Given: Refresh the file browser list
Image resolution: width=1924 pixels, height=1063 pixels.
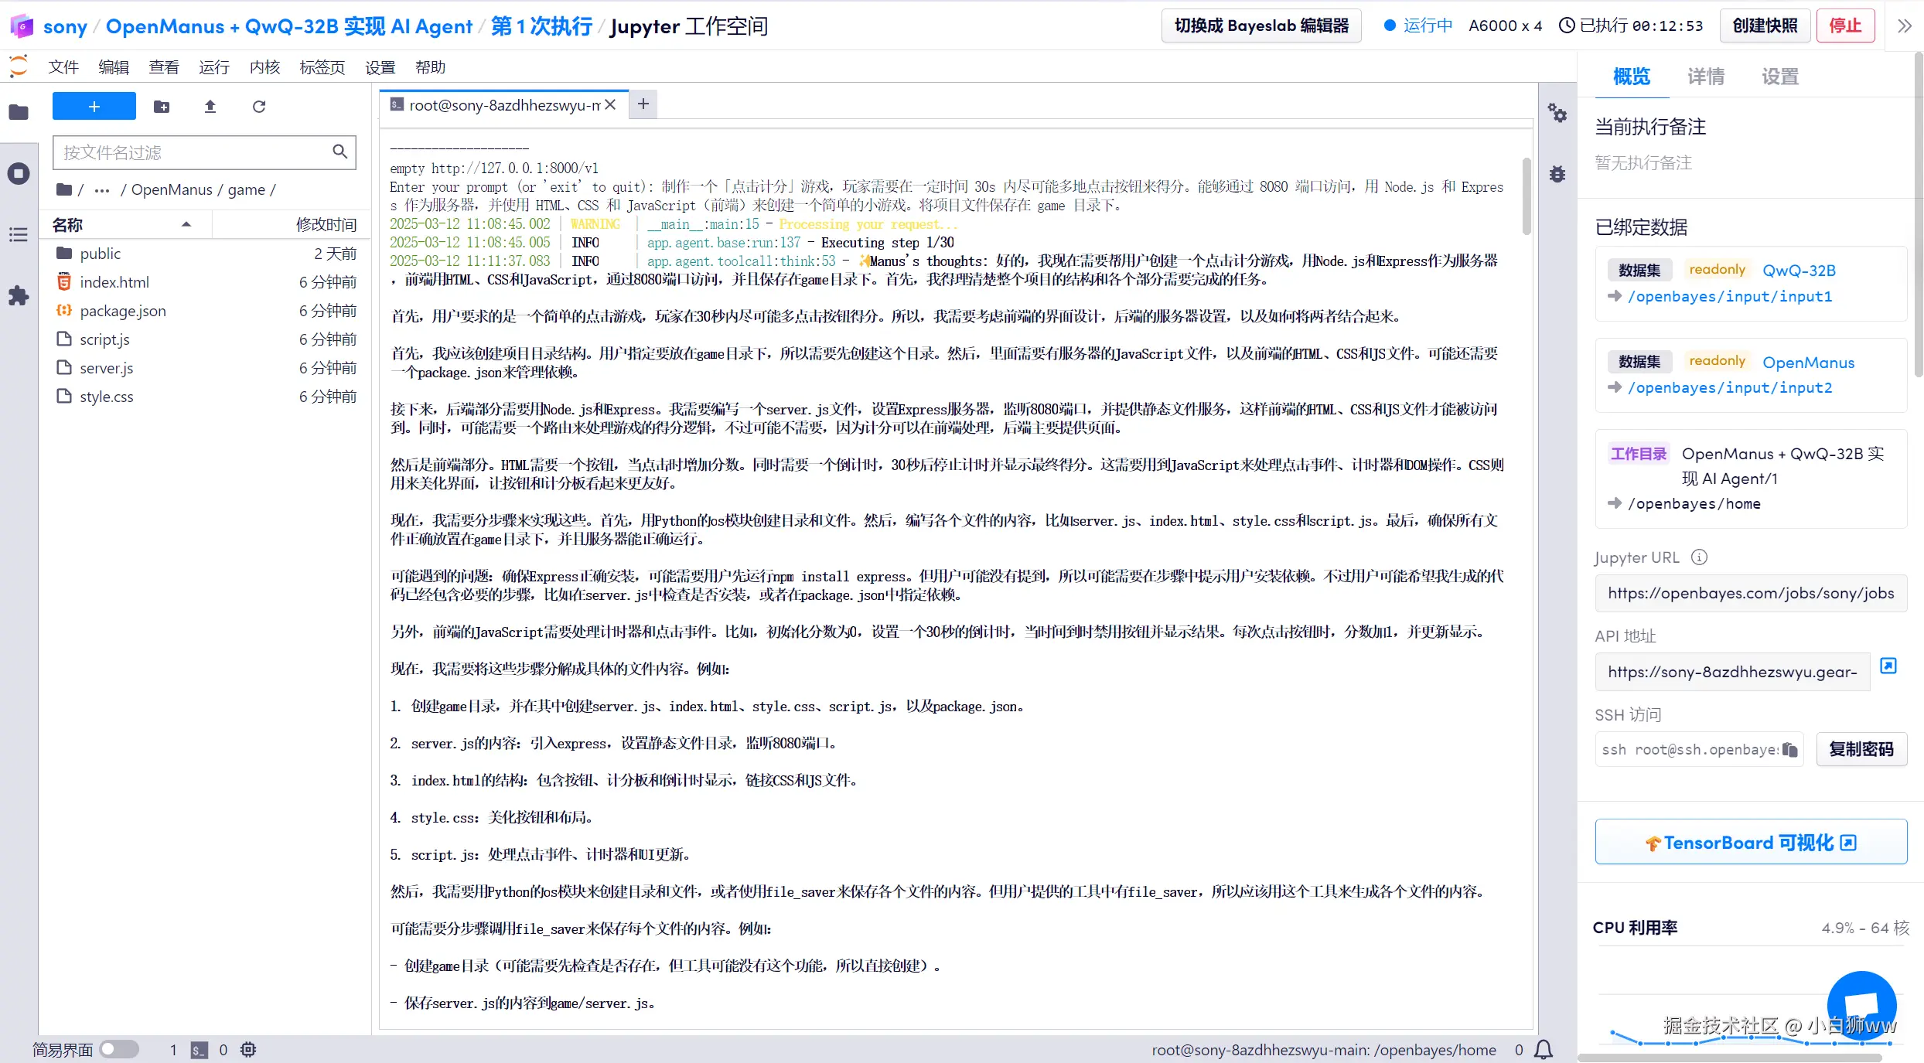Looking at the screenshot, I should point(259,107).
